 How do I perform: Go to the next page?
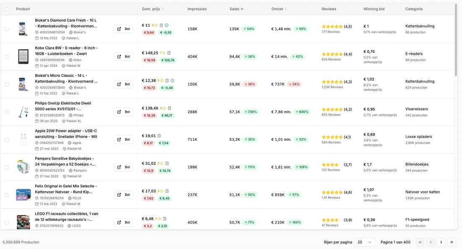pyautogui.click(x=441, y=242)
